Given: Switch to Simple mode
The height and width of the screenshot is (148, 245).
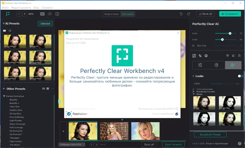Looking at the screenshot, I should point(111,14).
